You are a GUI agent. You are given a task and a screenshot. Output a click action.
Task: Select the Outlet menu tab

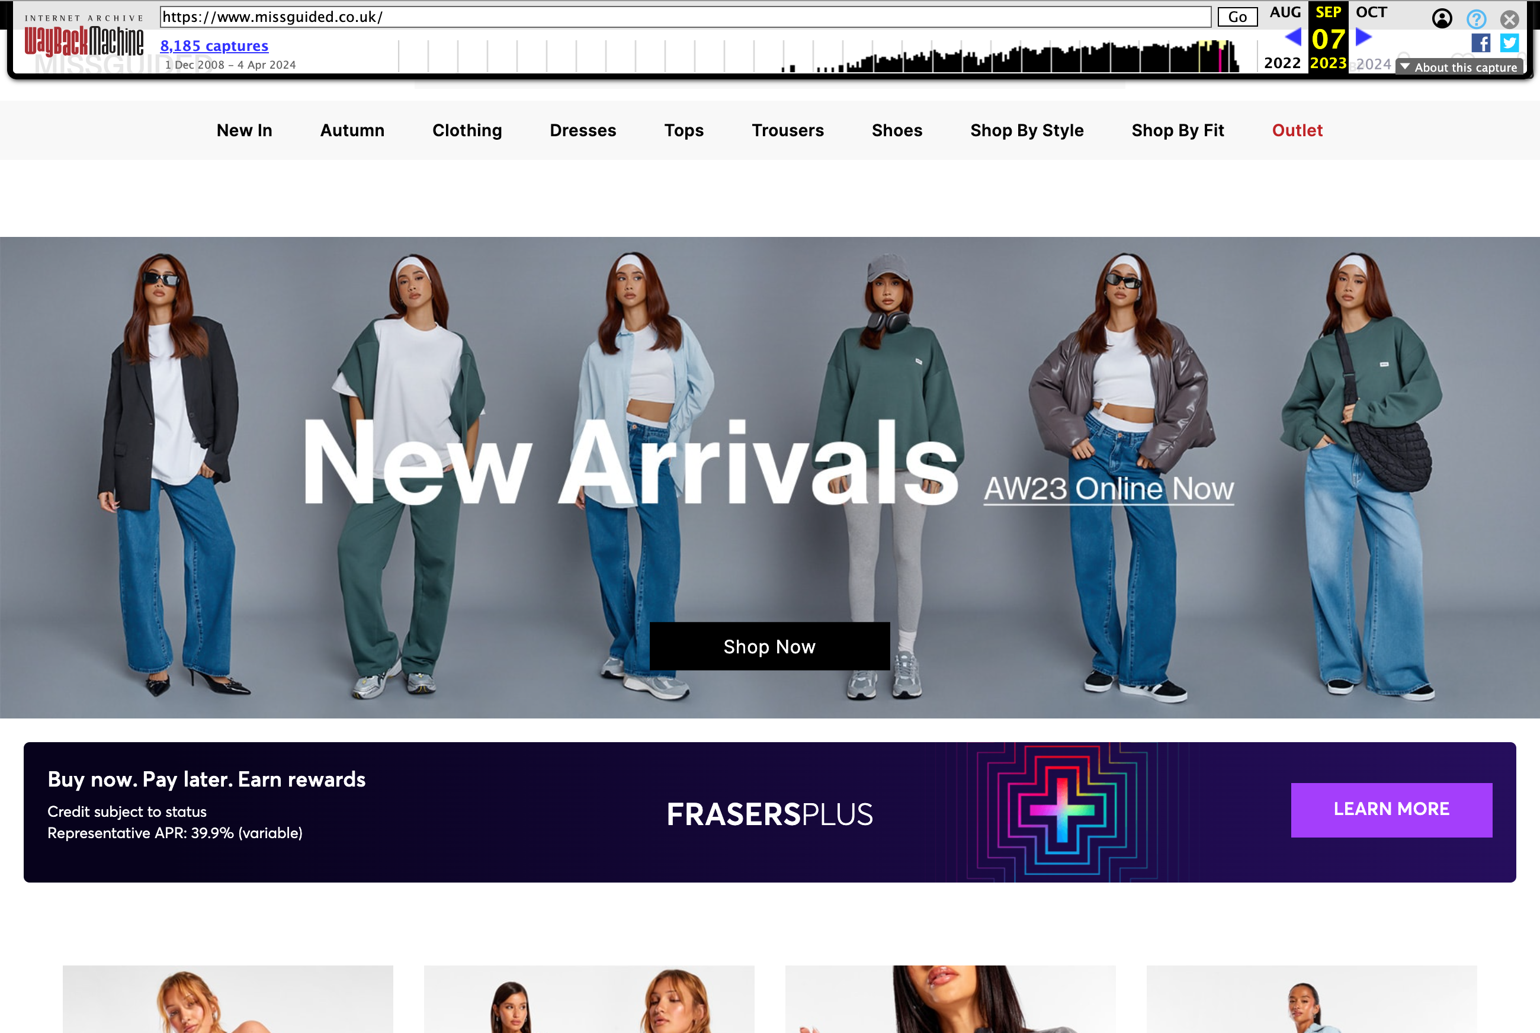click(x=1297, y=129)
